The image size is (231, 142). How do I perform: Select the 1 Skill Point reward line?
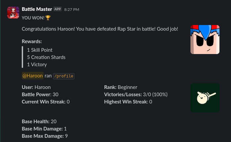tap(40, 50)
